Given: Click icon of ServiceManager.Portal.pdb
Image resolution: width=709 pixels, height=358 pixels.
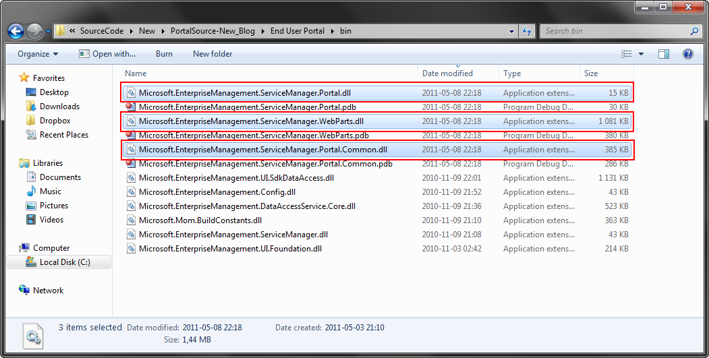Looking at the screenshot, I should click(131, 107).
